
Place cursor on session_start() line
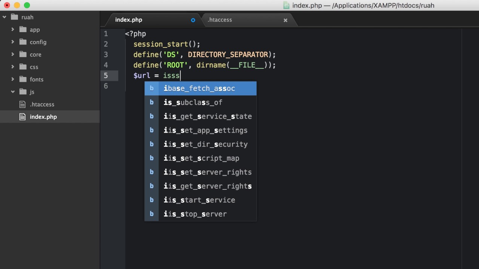coord(167,44)
